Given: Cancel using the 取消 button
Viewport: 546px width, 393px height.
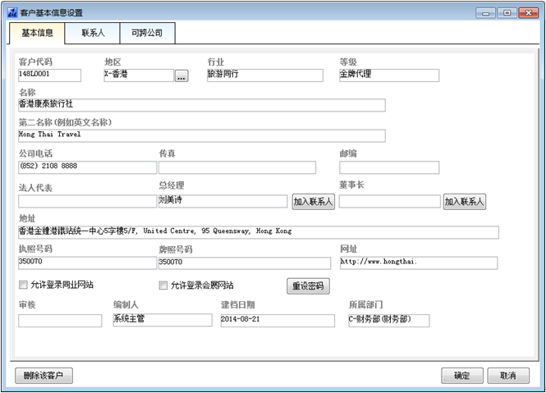Looking at the screenshot, I should [x=508, y=376].
